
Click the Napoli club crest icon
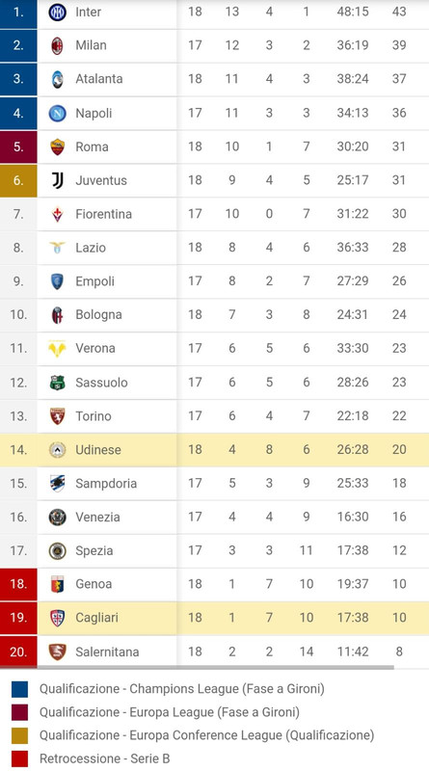(58, 113)
